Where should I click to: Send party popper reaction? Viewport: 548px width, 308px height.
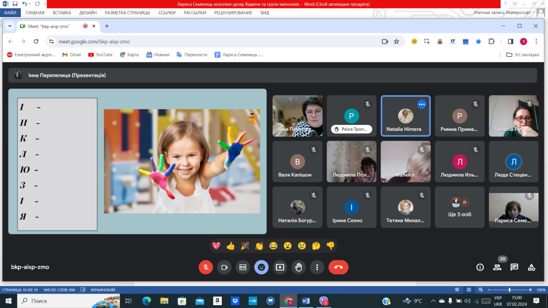pyautogui.click(x=245, y=246)
